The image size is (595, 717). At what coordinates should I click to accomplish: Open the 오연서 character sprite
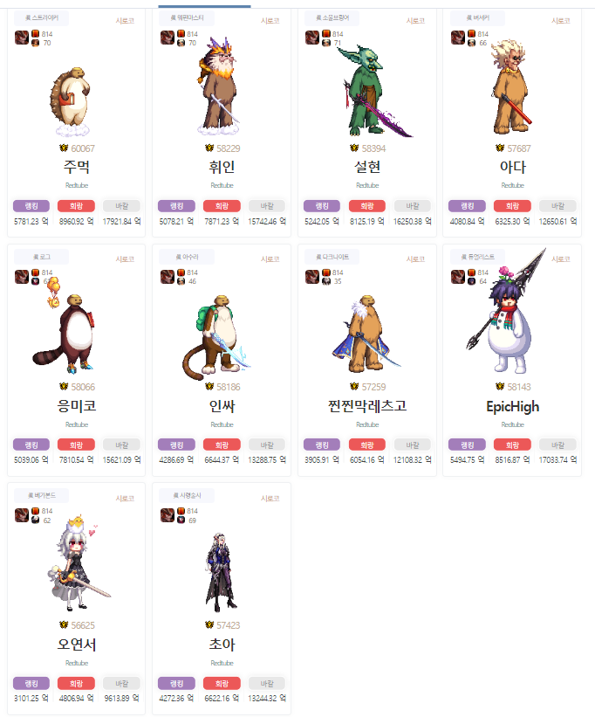point(76,563)
